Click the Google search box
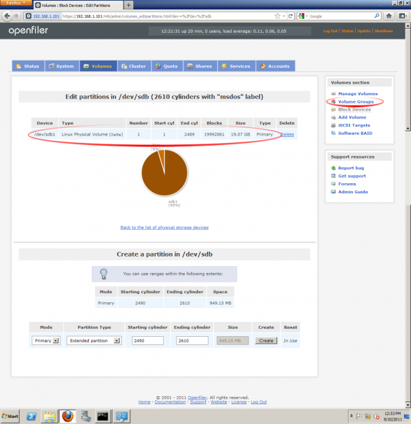Viewport: 411px width, 424px height. pos(342,16)
